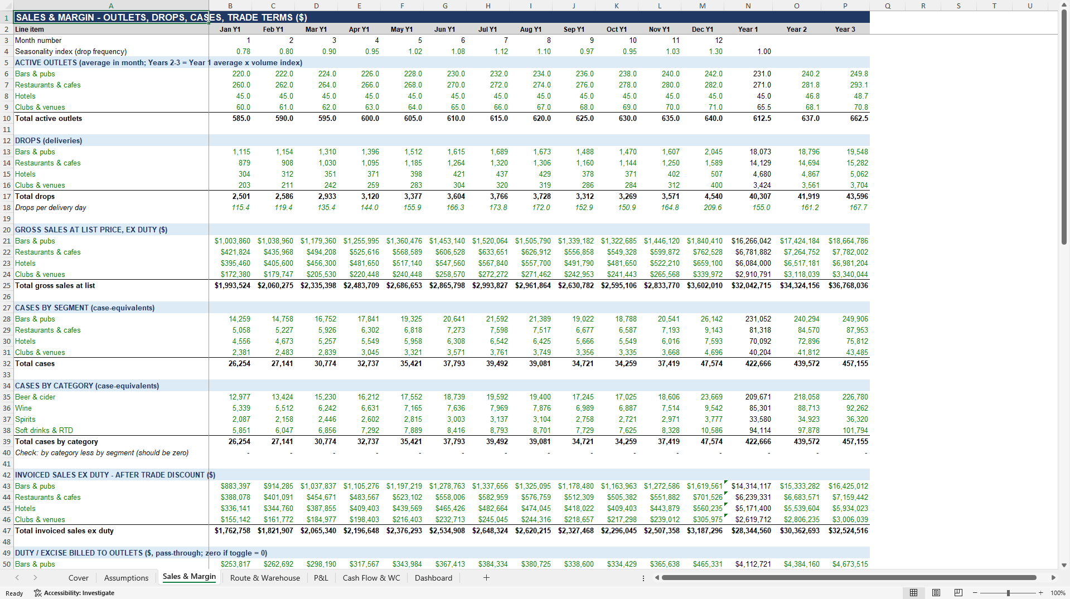The height and width of the screenshot is (599, 1070).
Task: Click Year 3 gross sales $36,768,036
Action: tap(845, 285)
